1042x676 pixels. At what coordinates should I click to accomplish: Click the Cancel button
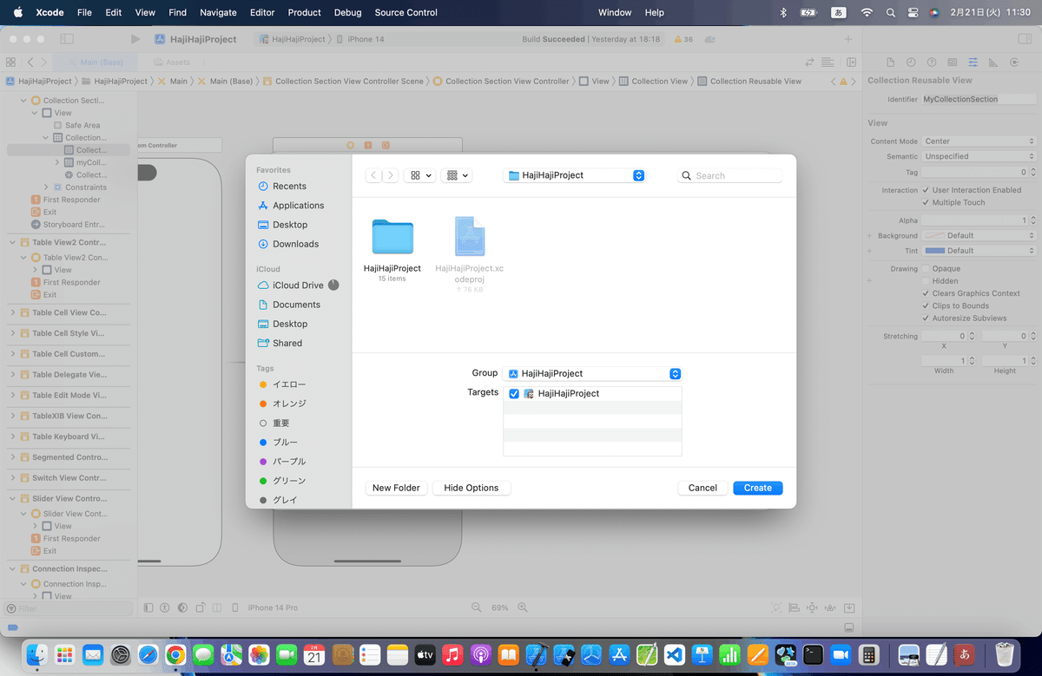pos(702,488)
